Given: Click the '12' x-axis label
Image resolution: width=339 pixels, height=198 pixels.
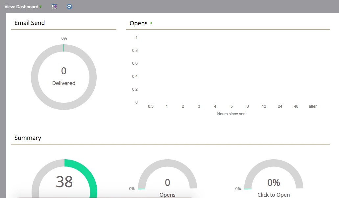Looking at the screenshot, I should click(x=264, y=106).
